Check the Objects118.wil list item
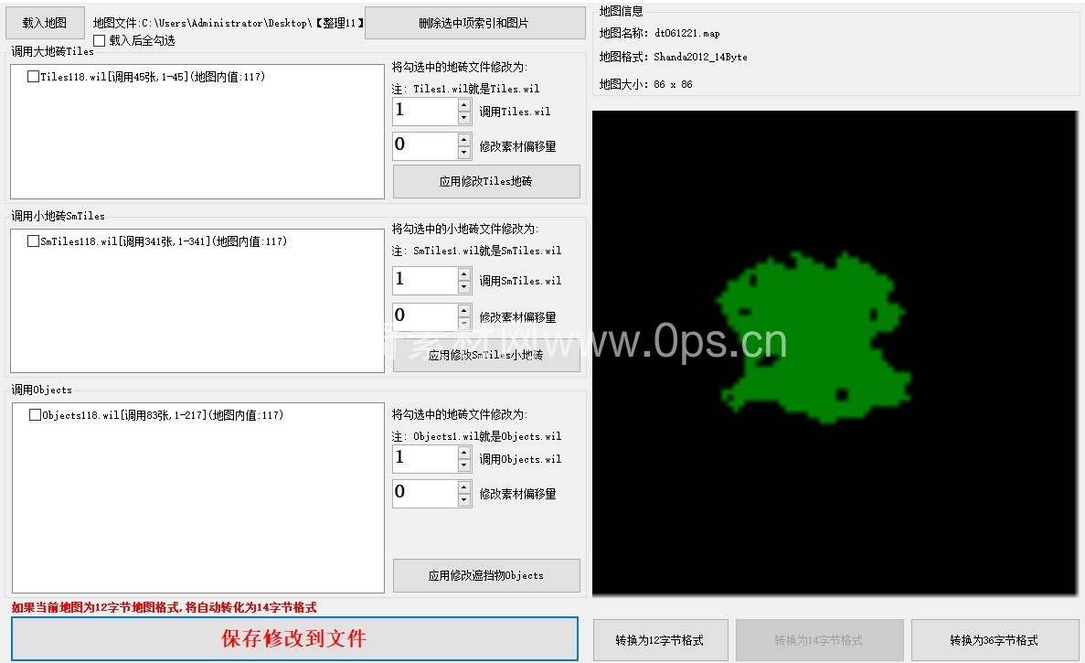 pos(36,415)
